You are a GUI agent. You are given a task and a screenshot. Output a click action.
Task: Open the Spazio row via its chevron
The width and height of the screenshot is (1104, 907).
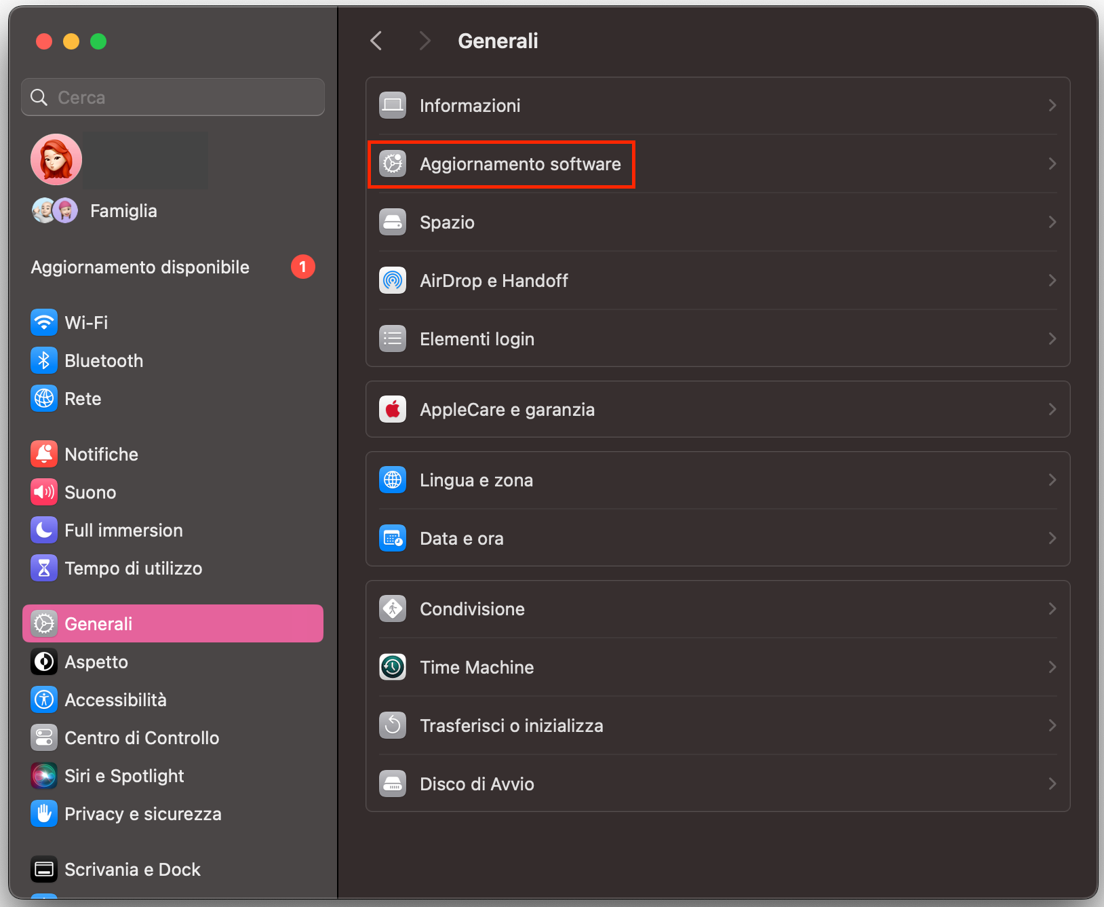(1052, 222)
